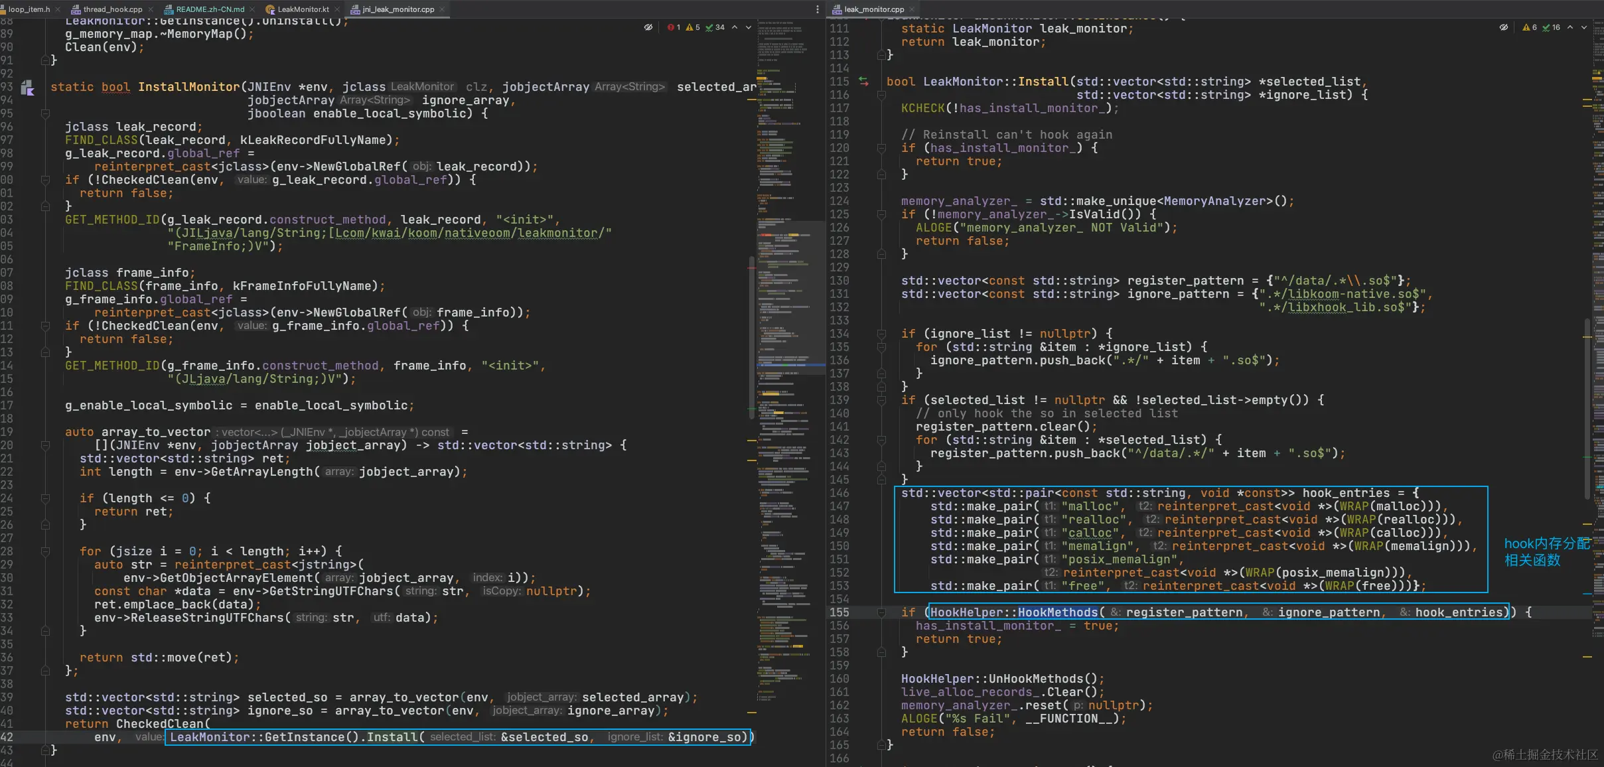
Task: Click the Kotlin file icon on LeakMonitor.kt tab
Action: (x=270, y=9)
